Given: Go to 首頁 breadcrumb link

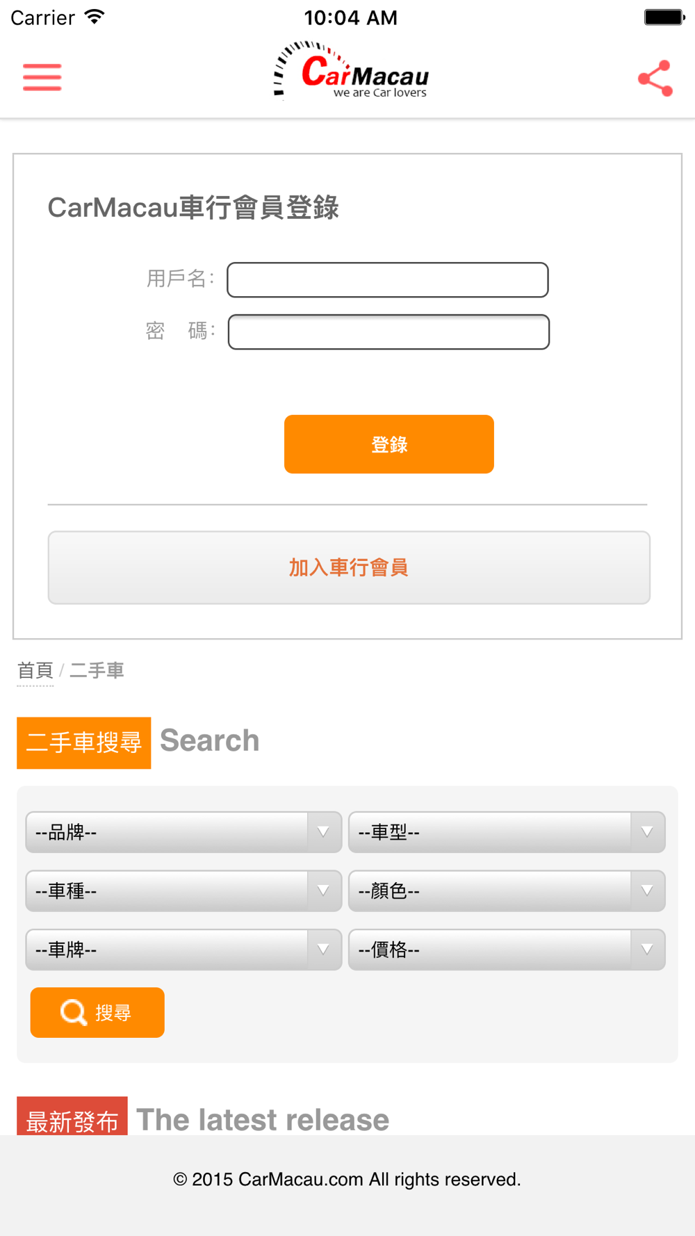Looking at the screenshot, I should (35, 671).
